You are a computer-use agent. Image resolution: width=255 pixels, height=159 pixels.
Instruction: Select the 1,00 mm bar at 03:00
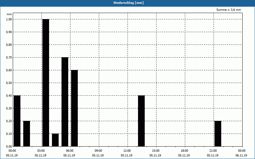pyautogui.click(x=46, y=83)
